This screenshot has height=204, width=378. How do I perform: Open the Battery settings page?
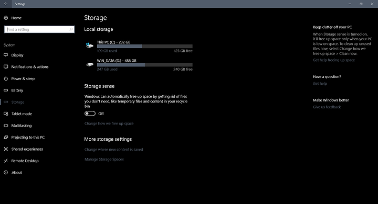point(17,90)
